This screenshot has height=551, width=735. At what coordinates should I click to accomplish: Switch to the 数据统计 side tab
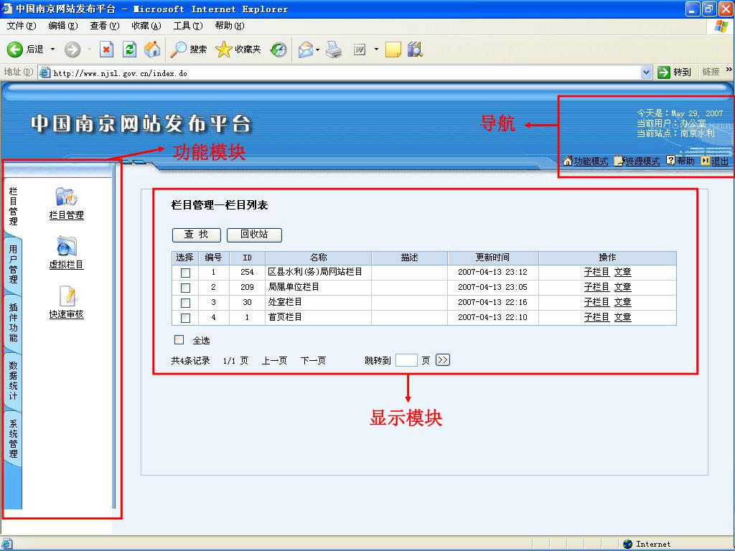coord(13,380)
